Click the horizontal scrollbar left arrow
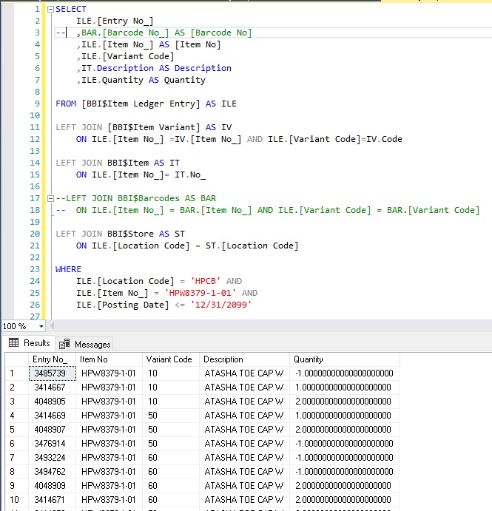Image resolution: width=492 pixels, height=511 pixels. [x=53, y=325]
